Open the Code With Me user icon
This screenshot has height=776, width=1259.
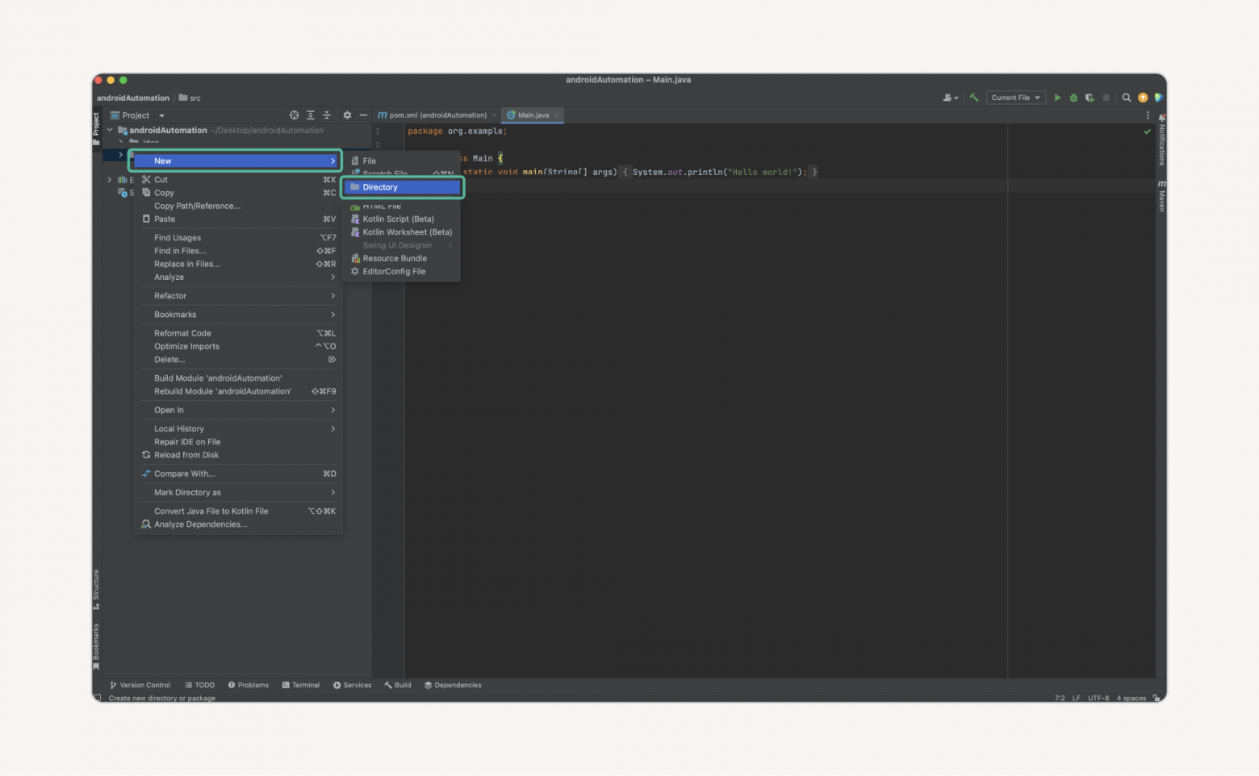click(951, 98)
